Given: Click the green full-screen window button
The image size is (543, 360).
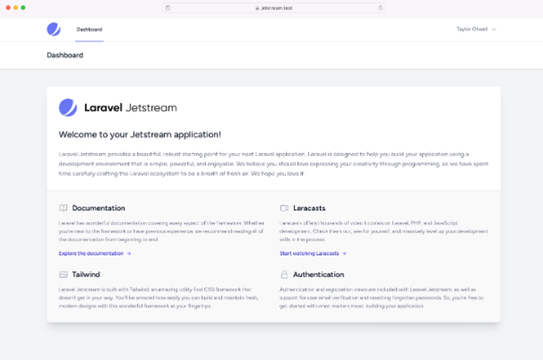Looking at the screenshot, I should point(23,8).
